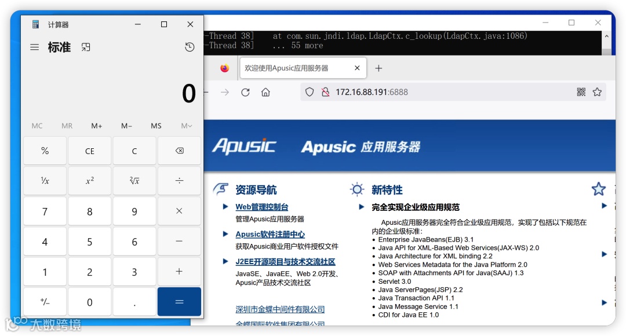Click the multiply operator key
The height and width of the screenshot is (336, 626).
[179, 211]
